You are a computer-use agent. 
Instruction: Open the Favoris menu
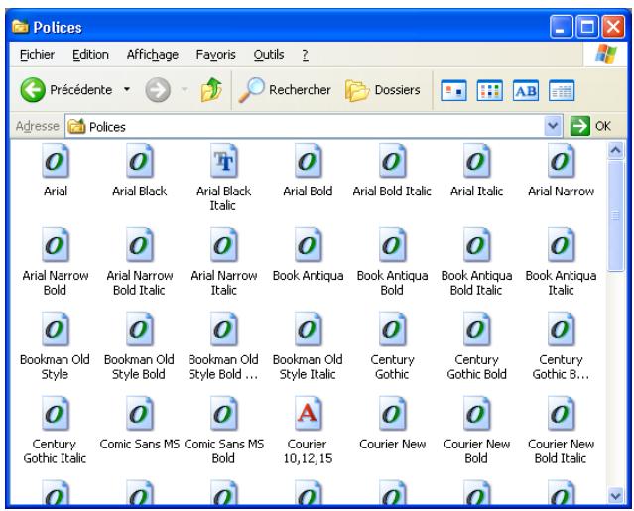[215, 55]
